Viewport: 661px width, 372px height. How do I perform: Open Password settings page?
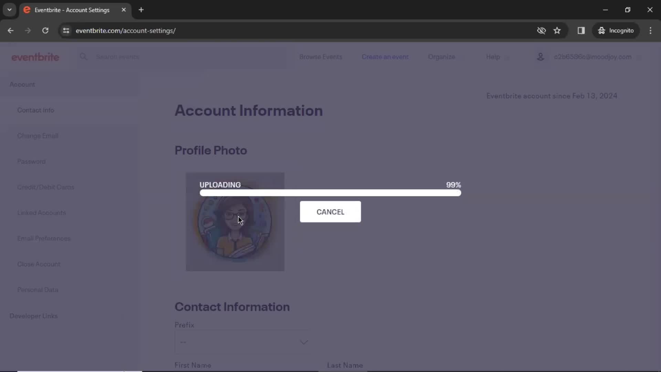tap(31, 162)
